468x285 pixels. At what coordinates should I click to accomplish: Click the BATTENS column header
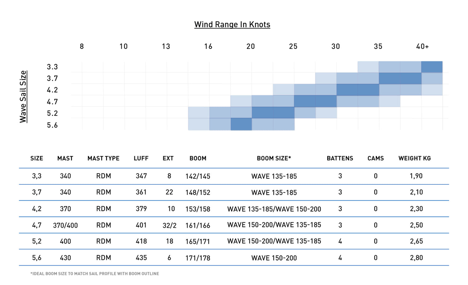click(340, 158)
